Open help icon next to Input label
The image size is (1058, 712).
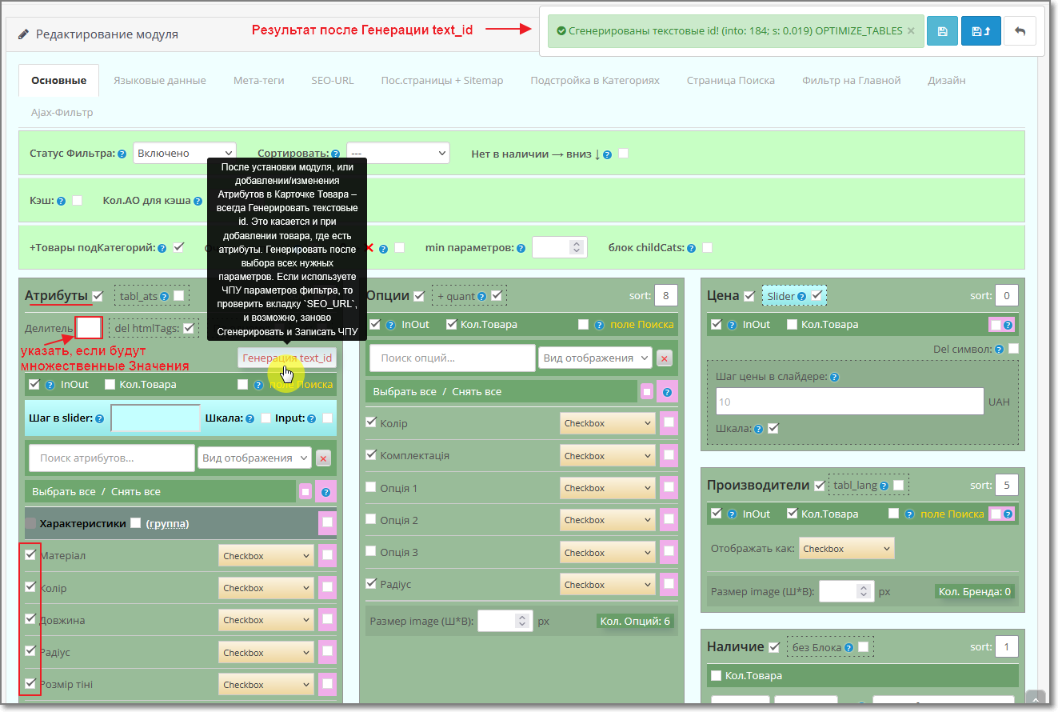tap(313, 418)
